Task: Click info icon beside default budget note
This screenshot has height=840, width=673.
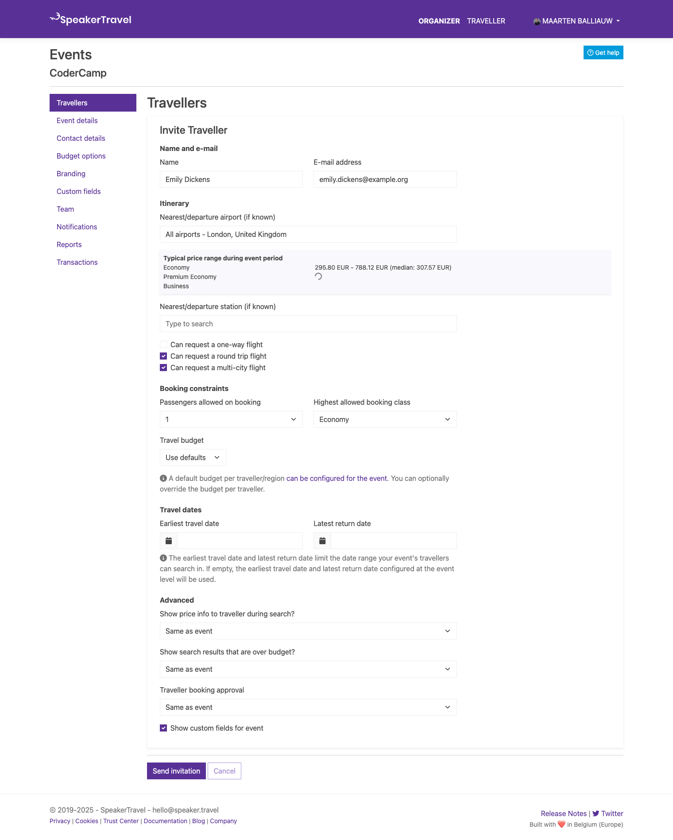Action: 163,478
